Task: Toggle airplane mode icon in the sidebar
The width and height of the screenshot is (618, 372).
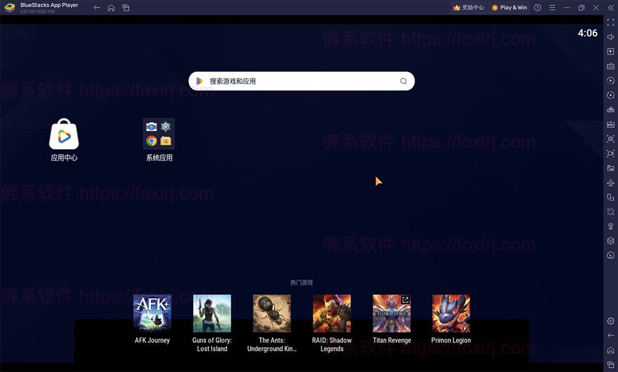Action: [x=610, y=183]
